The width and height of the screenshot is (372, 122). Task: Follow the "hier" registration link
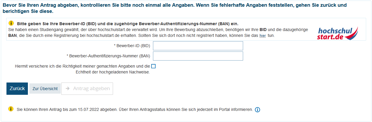(x=262, y=35)
